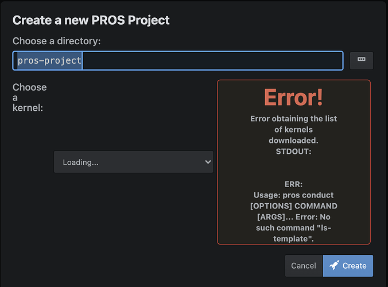This screenshot has height=287, width=388.
Task: Click the '[OPTIONS] COMMAND' line in error
Action: click(293, 206)
